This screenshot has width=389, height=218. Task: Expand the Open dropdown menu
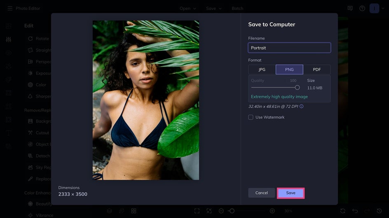pyautogui.click(x=188, y=8)
